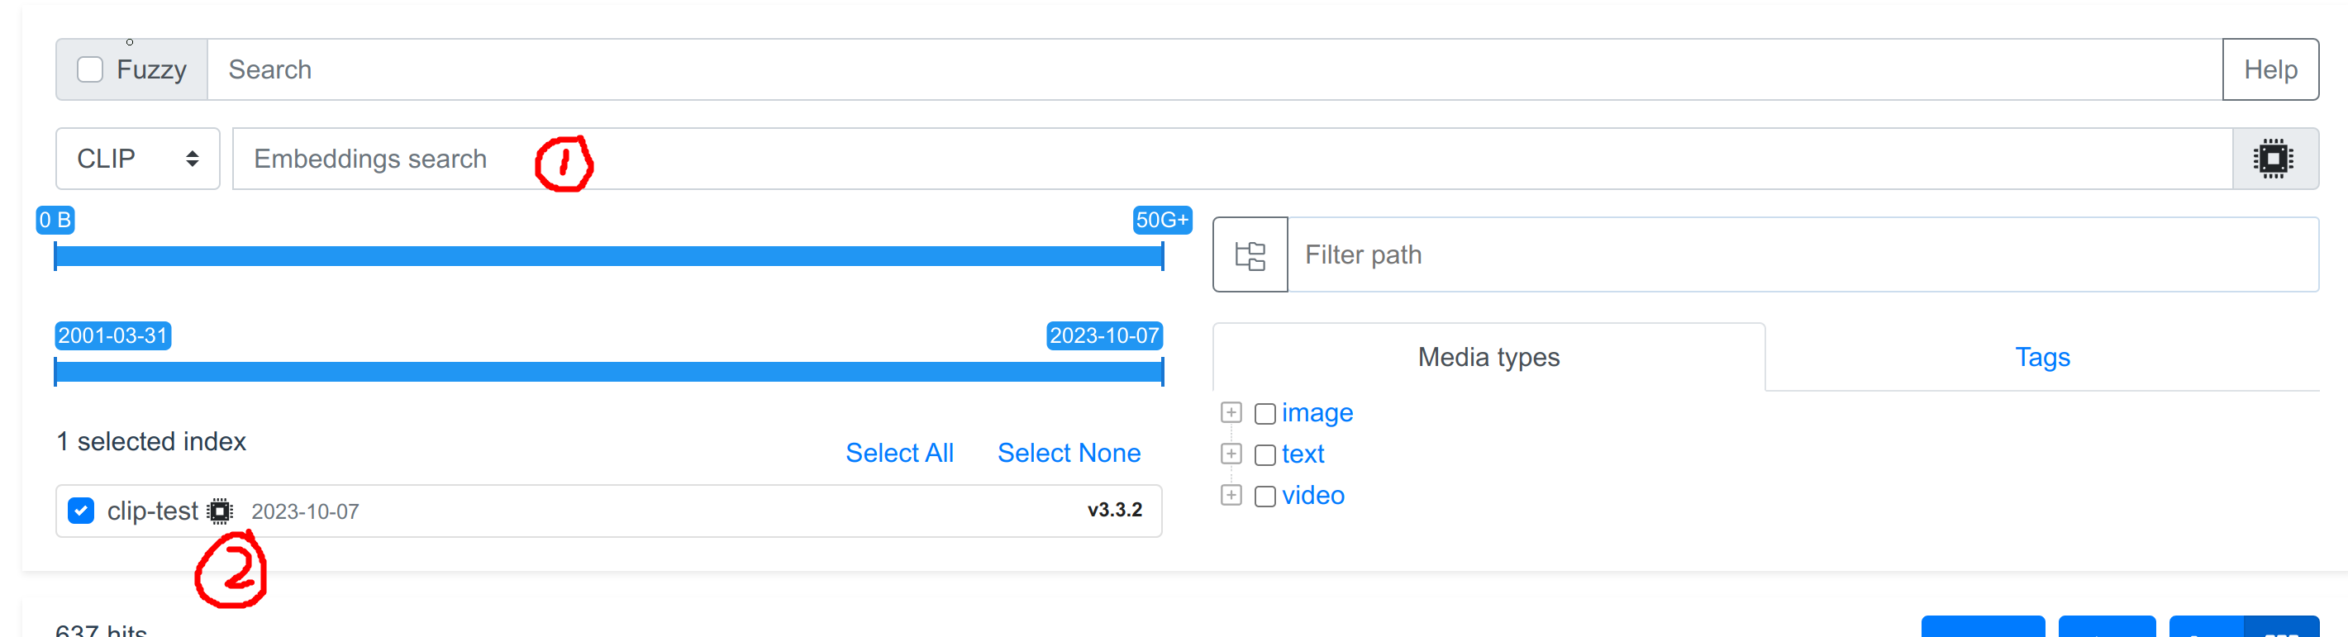
Task: Click the Select All link
Action: (x=898, y=453)
